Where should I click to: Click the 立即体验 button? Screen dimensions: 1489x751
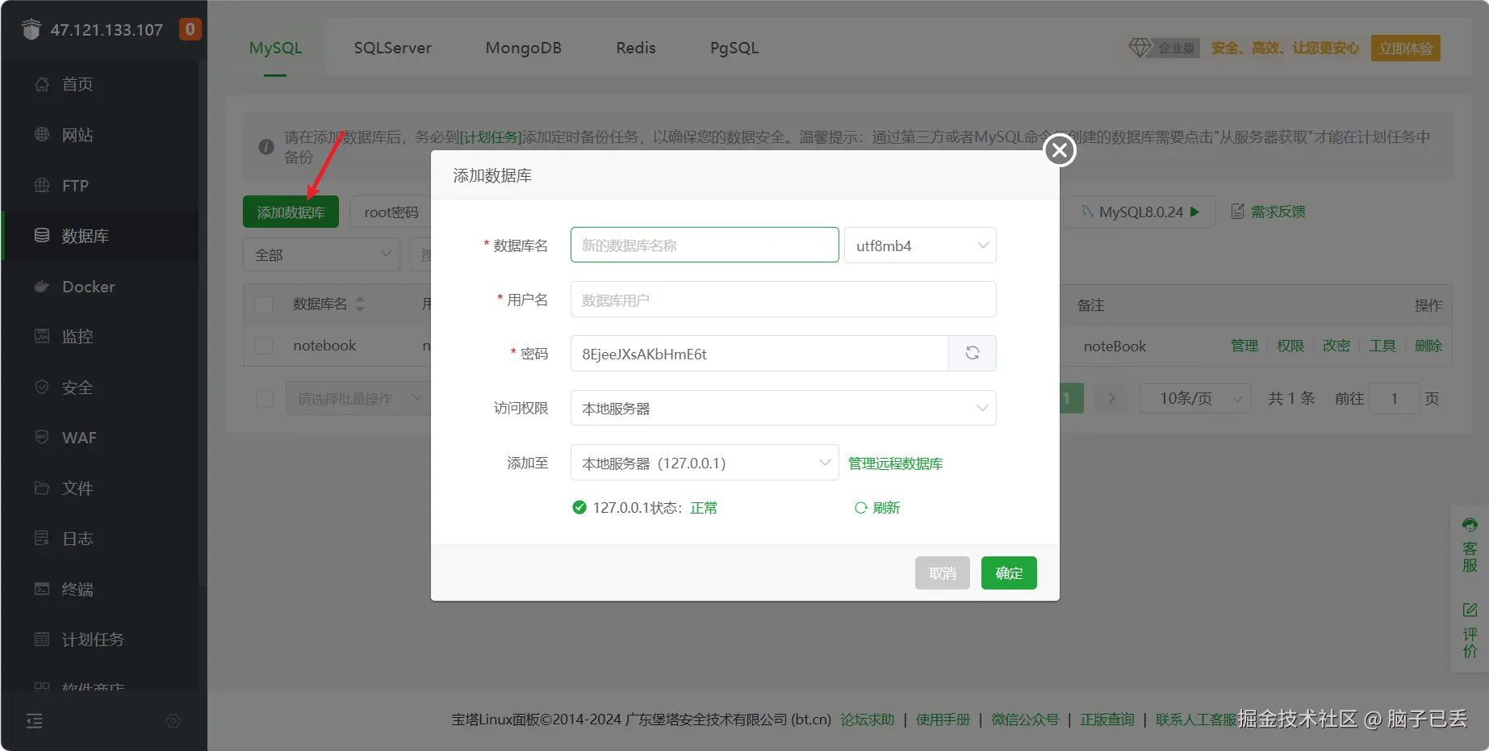click(1406, 48)
